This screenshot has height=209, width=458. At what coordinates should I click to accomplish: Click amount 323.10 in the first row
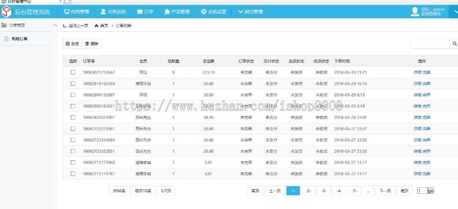pos(209,72)
